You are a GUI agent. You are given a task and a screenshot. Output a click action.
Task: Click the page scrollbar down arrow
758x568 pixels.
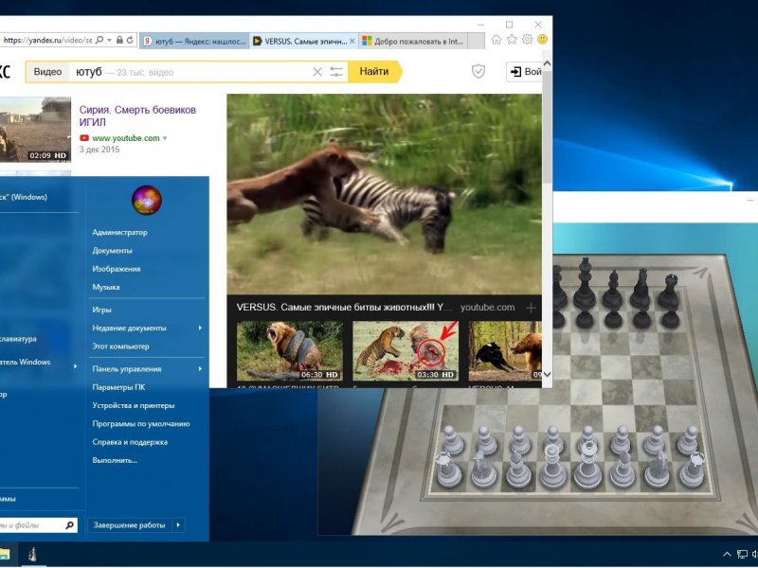click(547, 374)
